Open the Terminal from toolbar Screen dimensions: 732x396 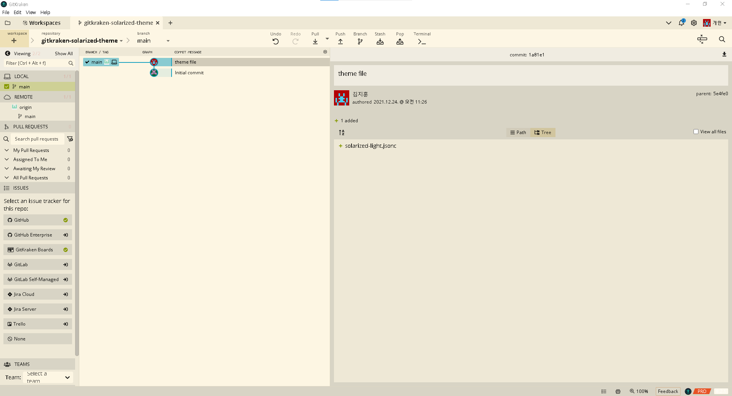click(x=422, y=42)
